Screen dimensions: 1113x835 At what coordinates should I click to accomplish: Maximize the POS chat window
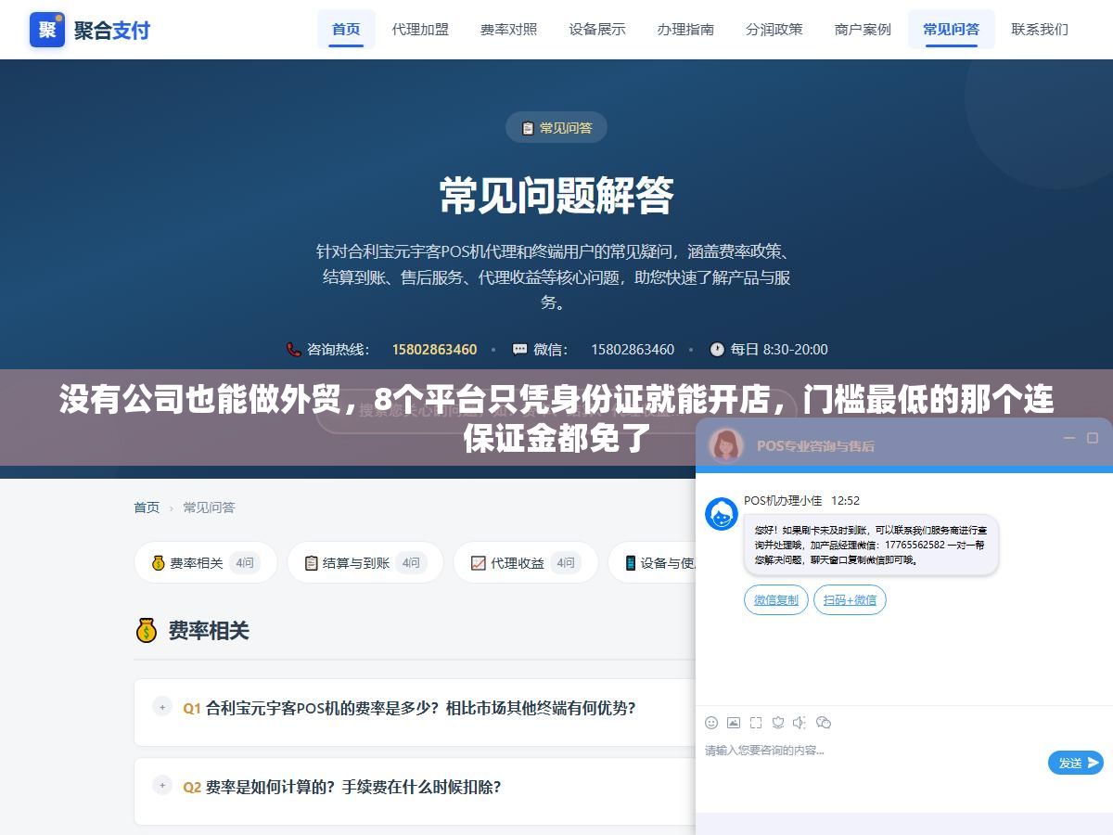pos(1093,438)
